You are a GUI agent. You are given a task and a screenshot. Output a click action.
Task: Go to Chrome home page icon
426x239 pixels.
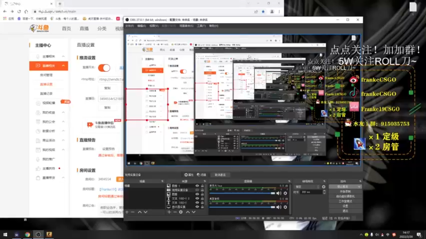(26, 11)
